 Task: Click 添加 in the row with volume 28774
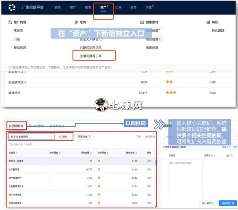point(149,169)
